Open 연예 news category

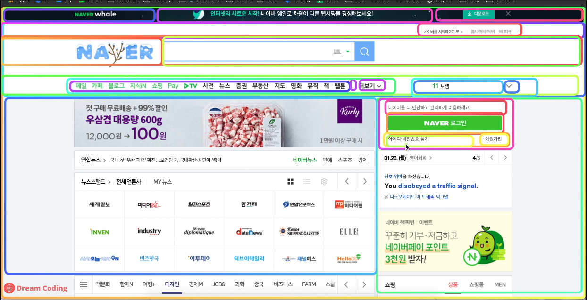tap(327, 160)
